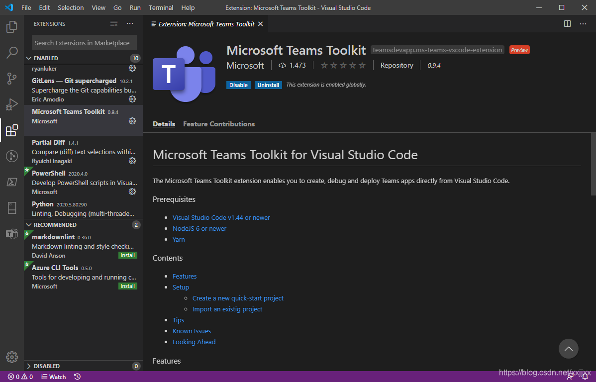Switch to the Details tab
Viewport: 596px width, 382px height.
164,124
